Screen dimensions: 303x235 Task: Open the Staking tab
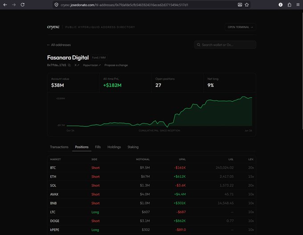[133, 147]
